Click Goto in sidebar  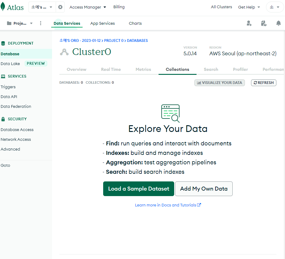click(x=6, y=166)
